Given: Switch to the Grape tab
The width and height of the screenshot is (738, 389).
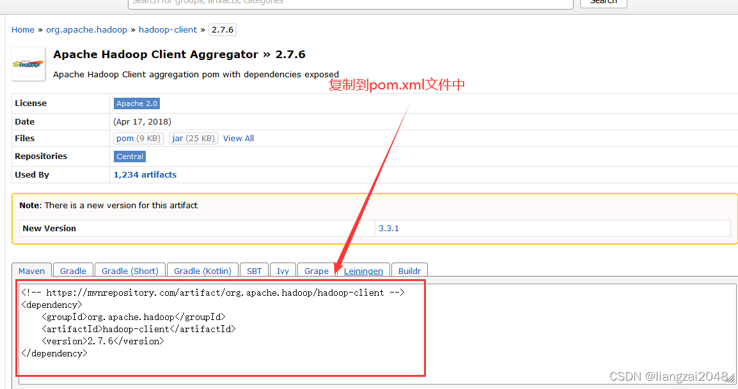Looking at the screenshot, I should point(317,270).
